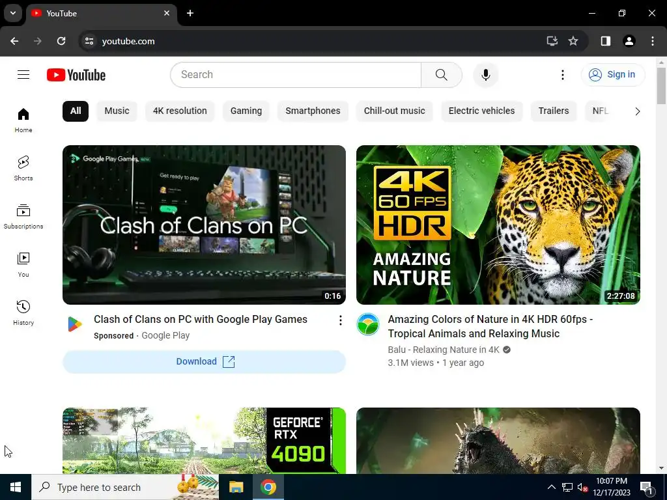Open Shorts from the sidebar

coord(23,169)
